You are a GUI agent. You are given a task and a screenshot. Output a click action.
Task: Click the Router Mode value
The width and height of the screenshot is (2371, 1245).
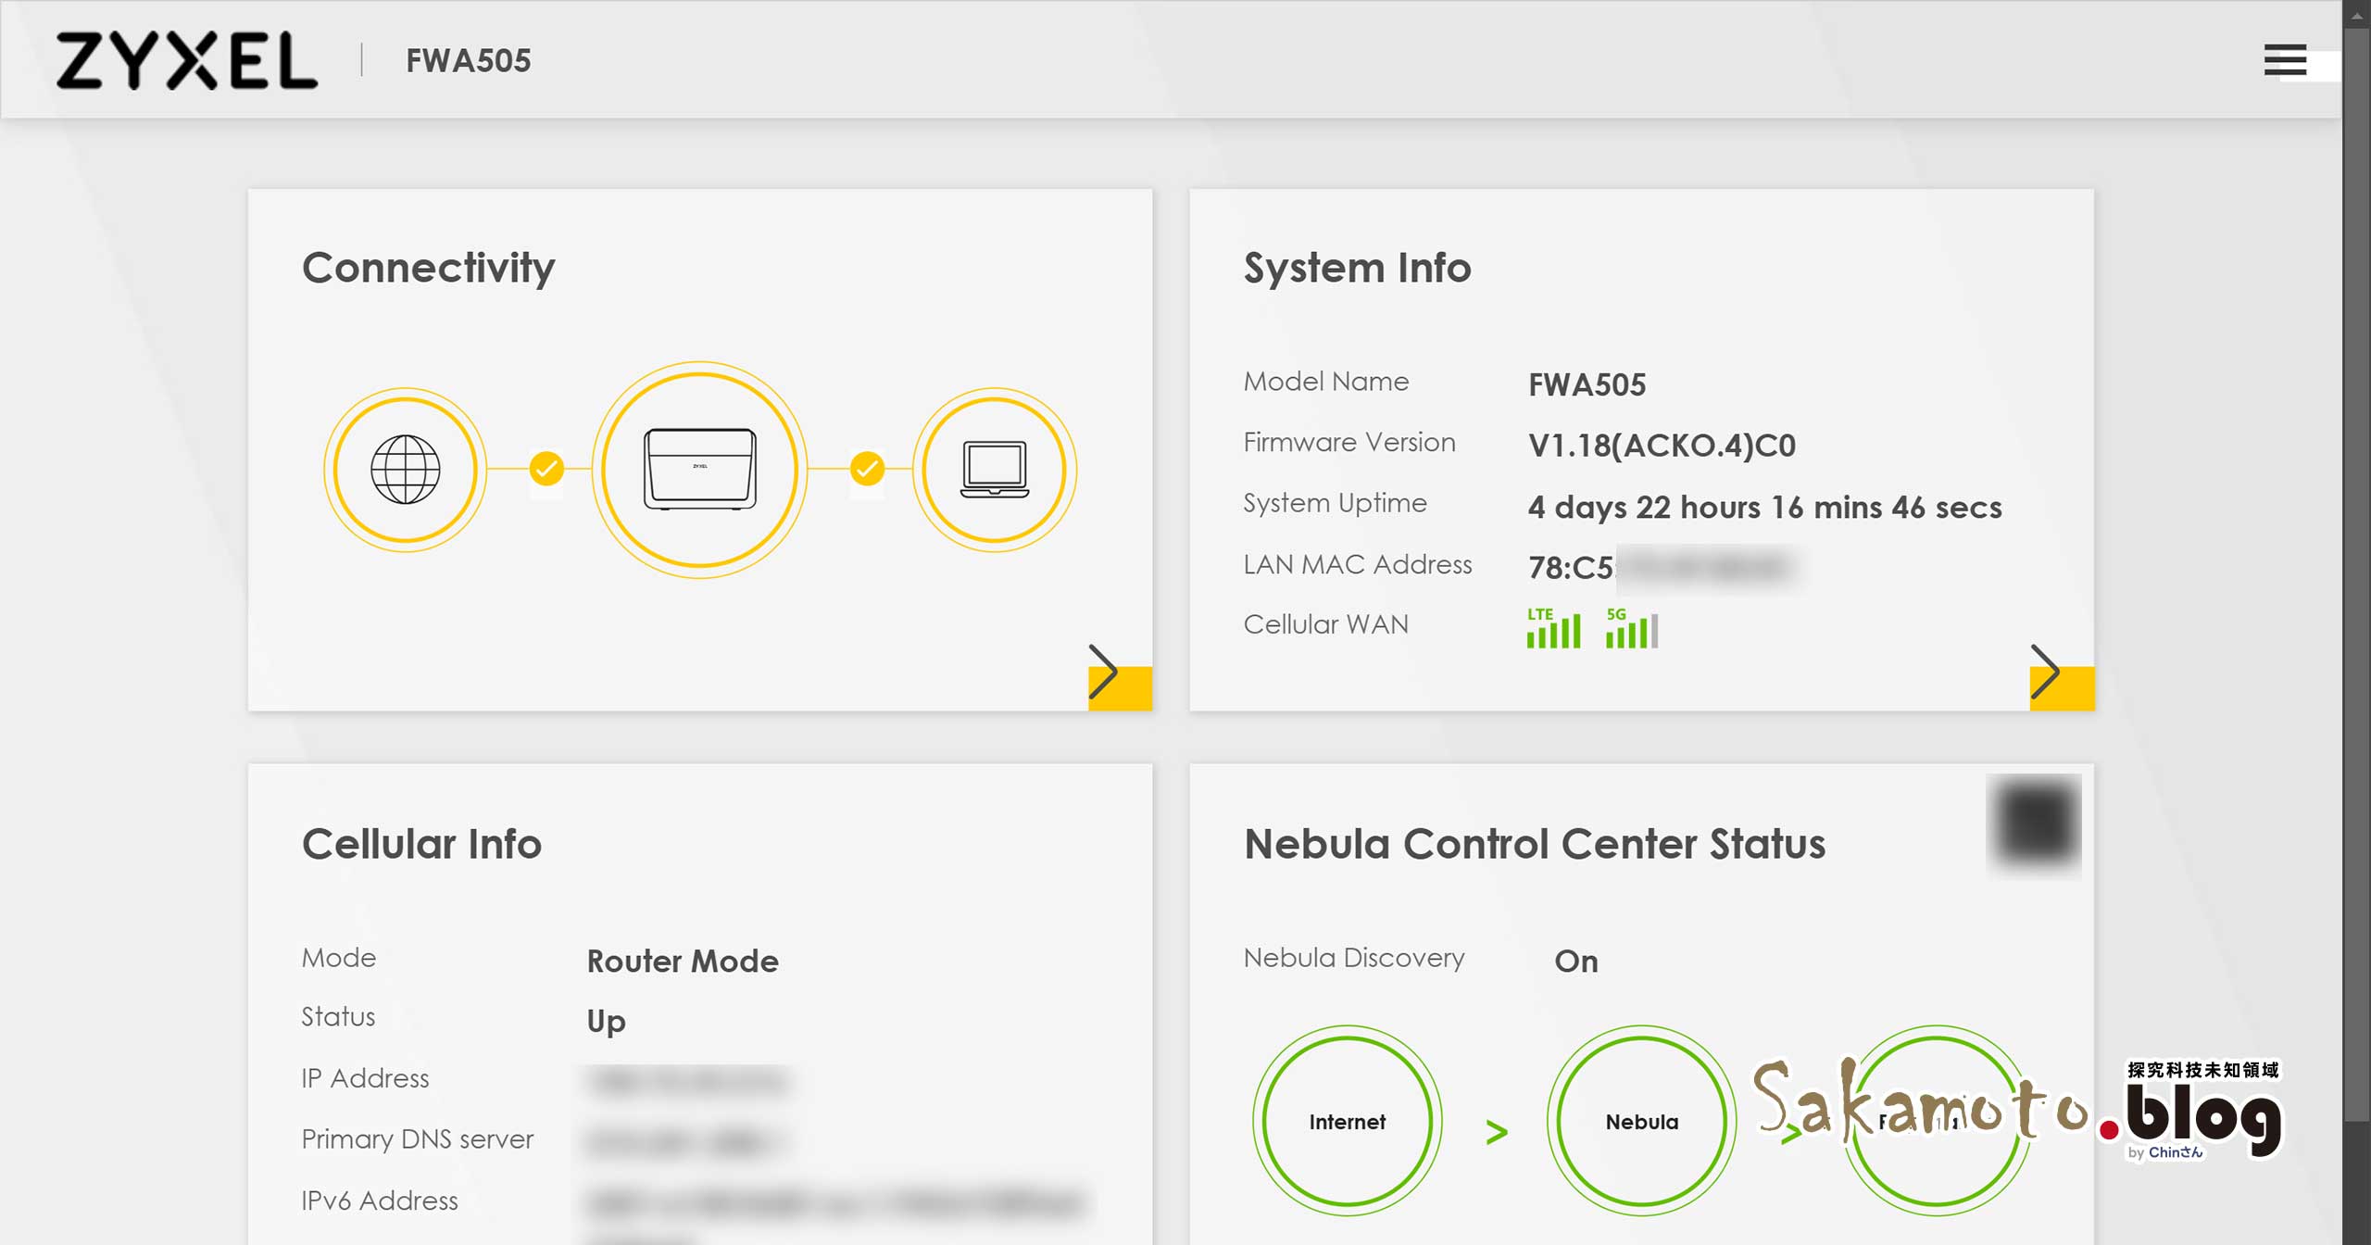coord(683,962)
